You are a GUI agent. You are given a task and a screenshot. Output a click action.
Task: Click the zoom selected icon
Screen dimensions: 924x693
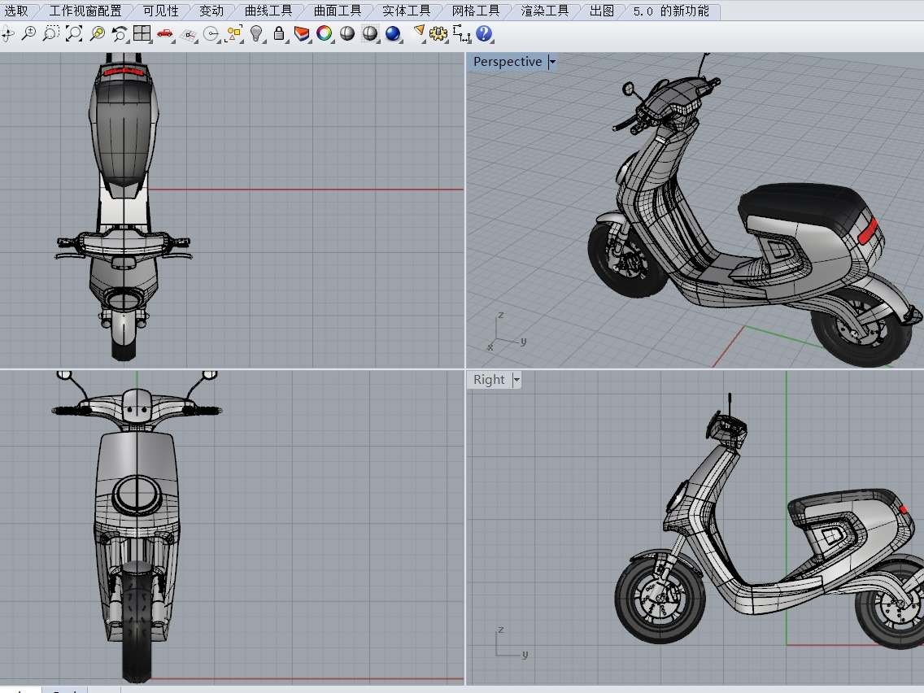tap(98, 33)
